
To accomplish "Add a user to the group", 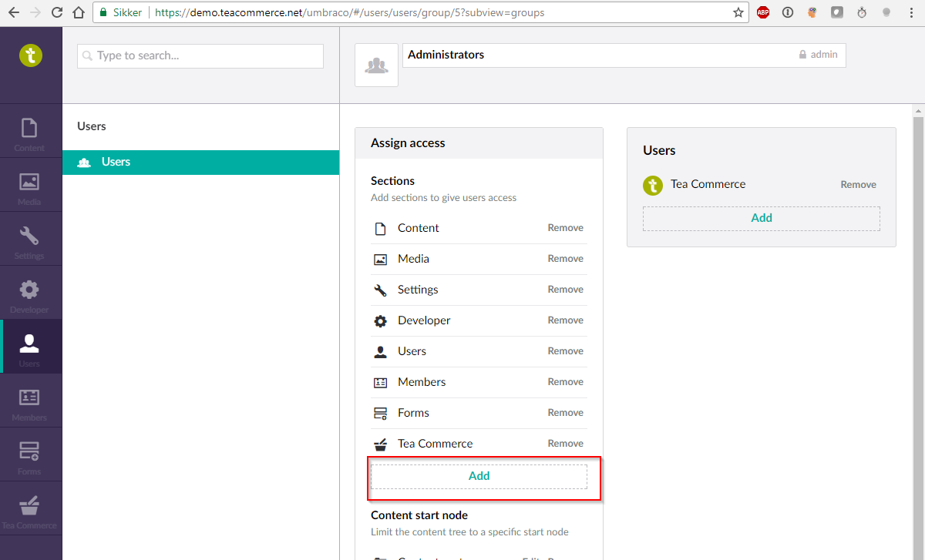I will pos(762,218).
